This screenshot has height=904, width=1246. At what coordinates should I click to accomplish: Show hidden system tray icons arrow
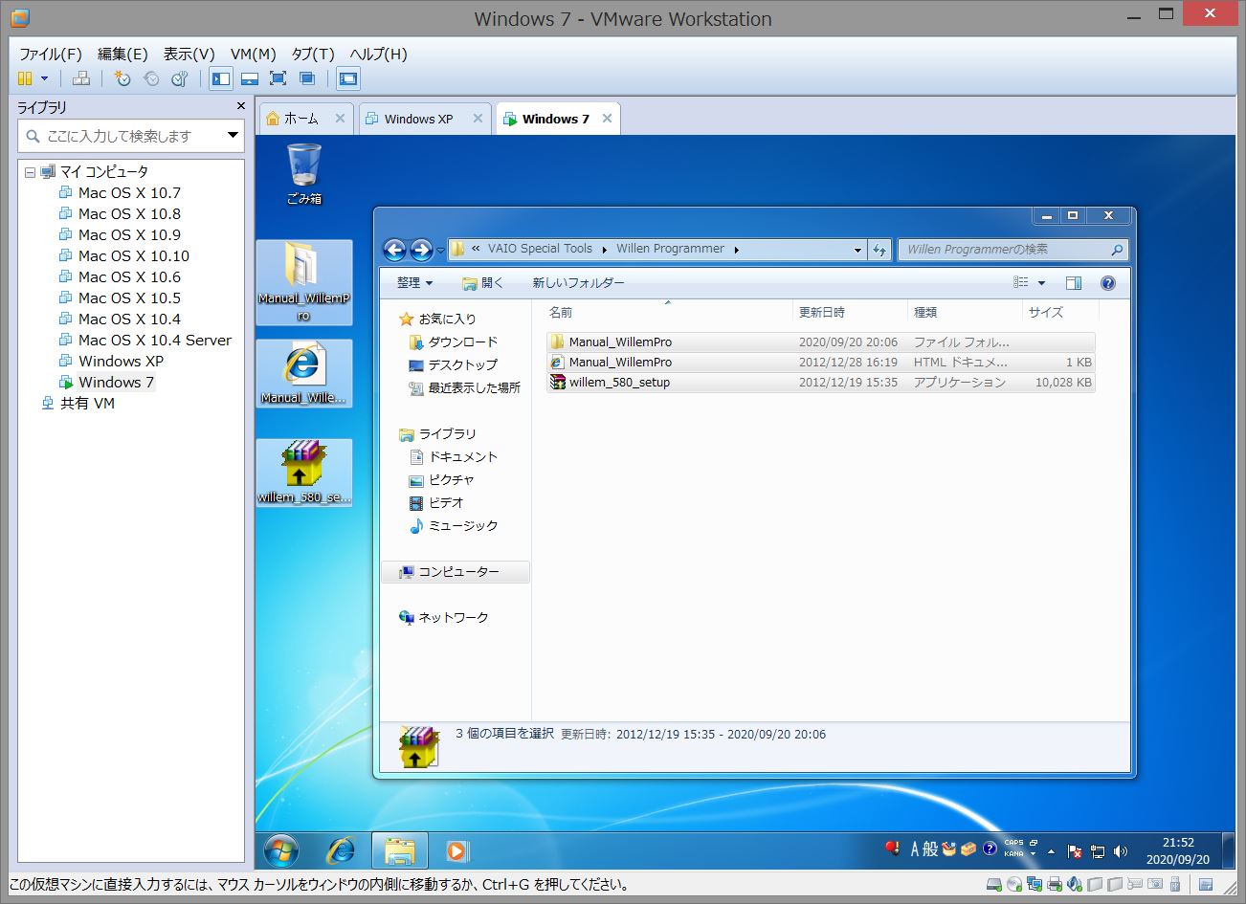[1052, 850]
